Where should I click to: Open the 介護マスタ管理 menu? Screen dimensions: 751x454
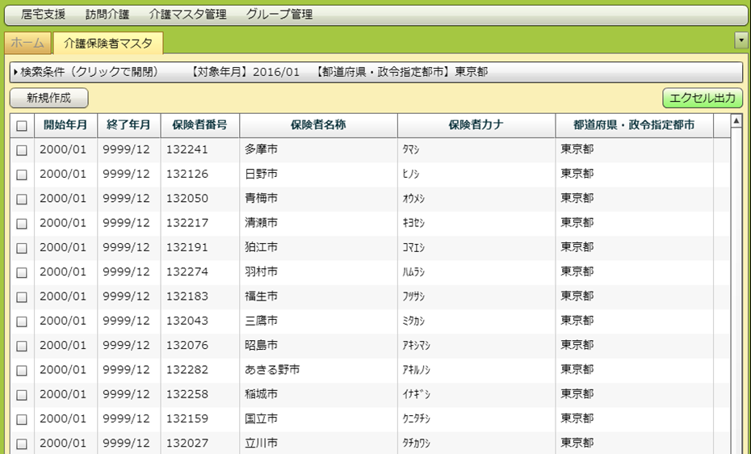coord(187,15)
